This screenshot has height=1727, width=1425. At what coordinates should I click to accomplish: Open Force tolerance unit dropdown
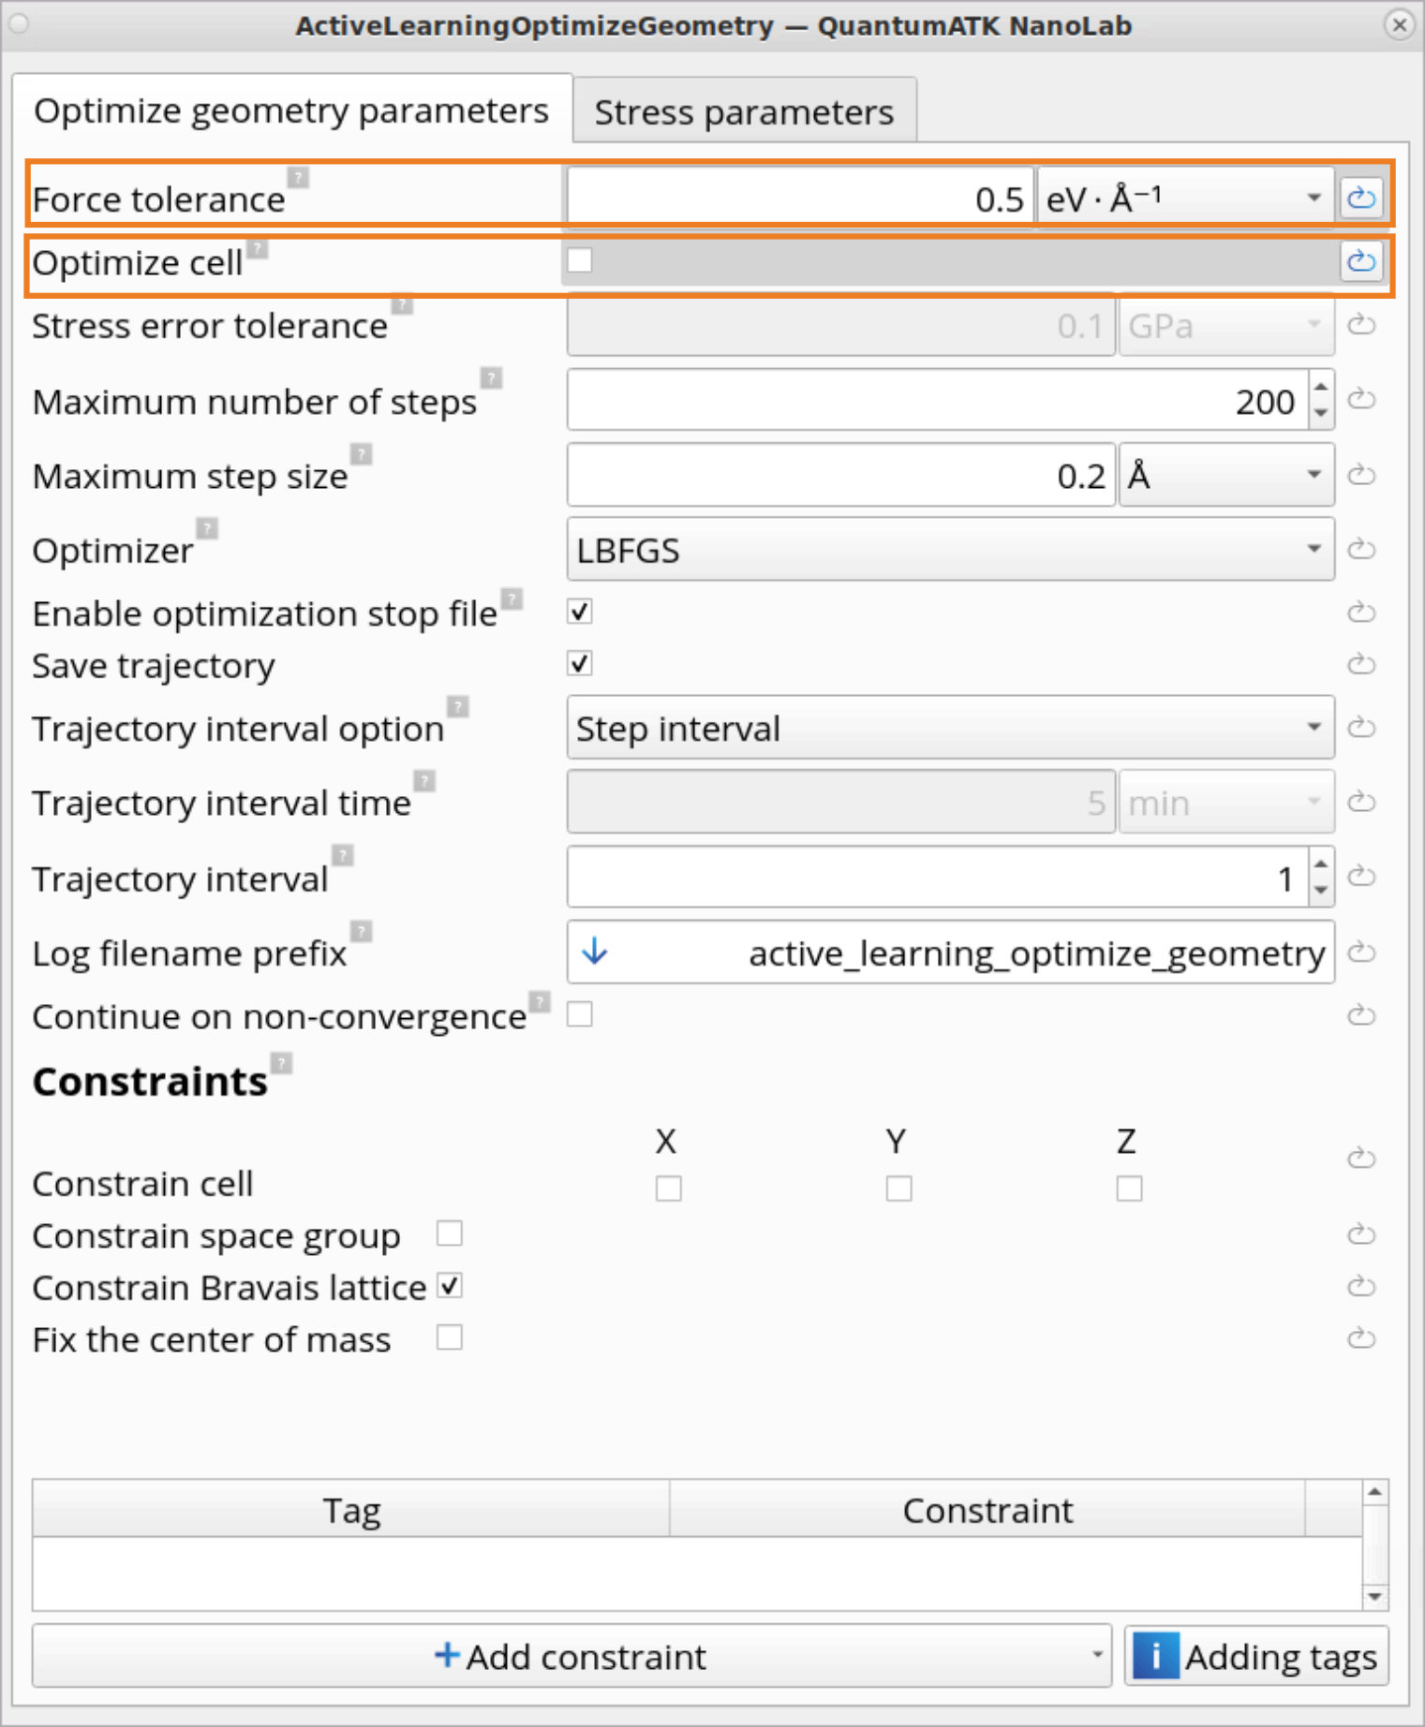(1185, 198)
